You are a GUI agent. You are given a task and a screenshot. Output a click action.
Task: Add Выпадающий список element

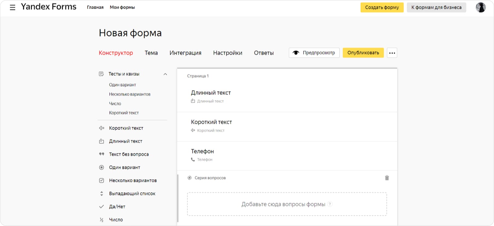pyautogui.click(x=132, y=194)
